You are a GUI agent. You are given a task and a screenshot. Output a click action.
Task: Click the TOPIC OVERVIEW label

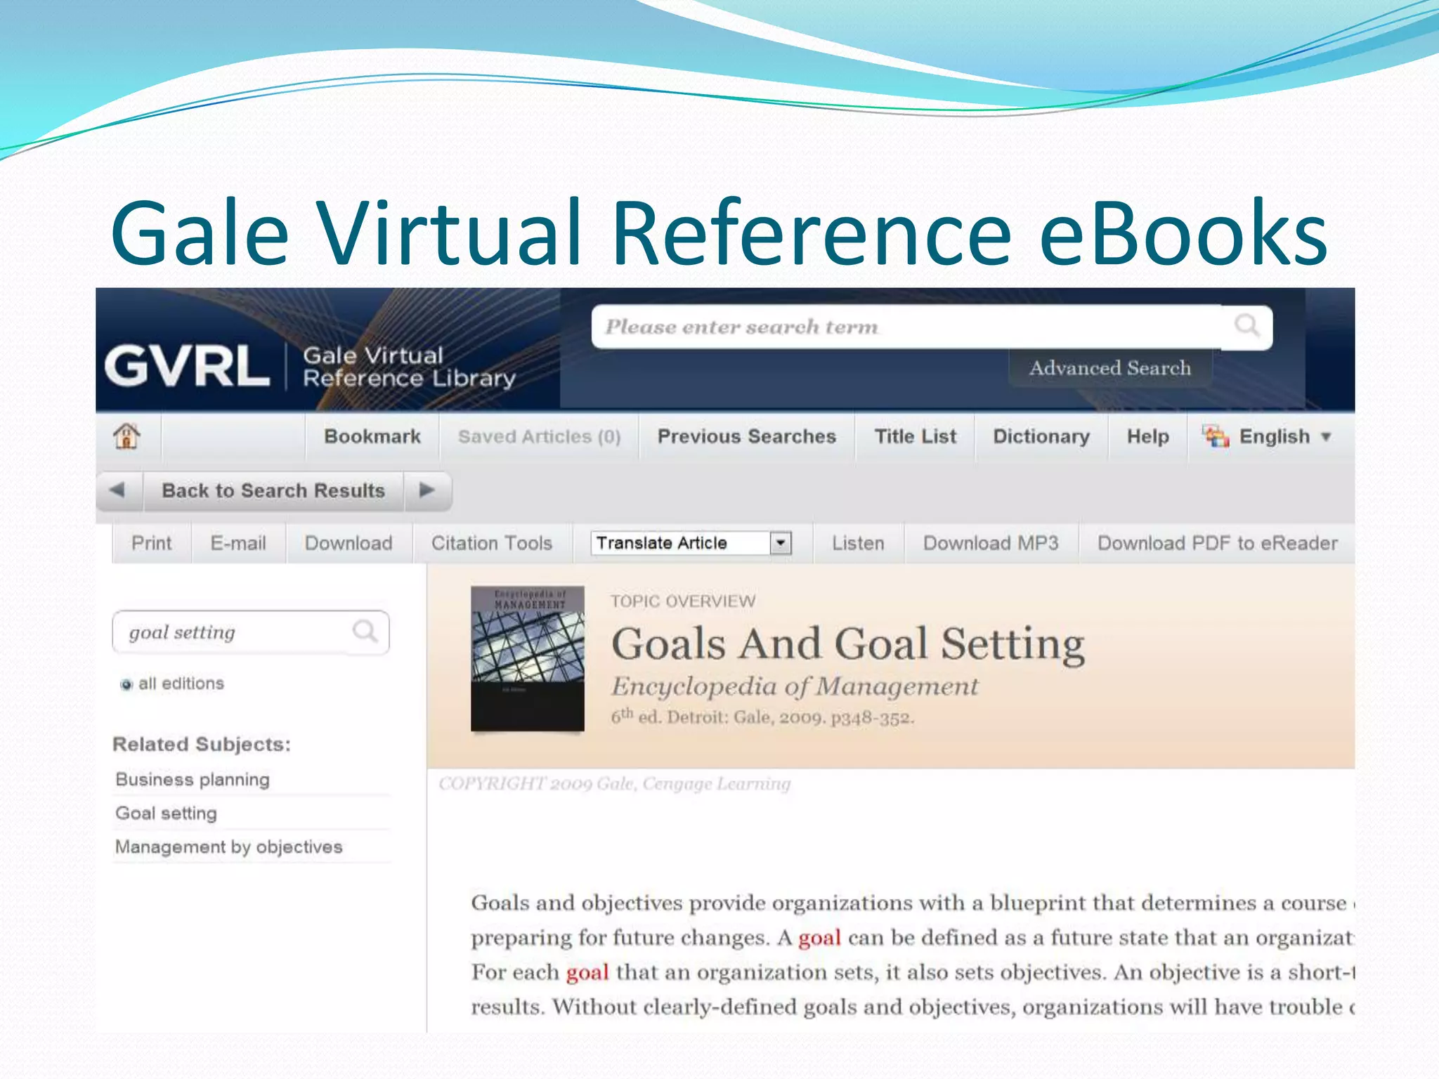pos(683,601)
